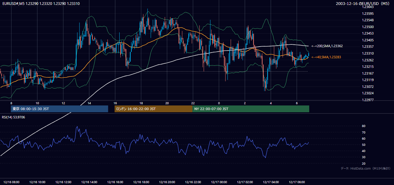Image resolution: width=394 pixels, height=185 pixels.
Task: Click the ロンドン 16:00-22:00 JST session bar
Action: [x=153, y=109]
